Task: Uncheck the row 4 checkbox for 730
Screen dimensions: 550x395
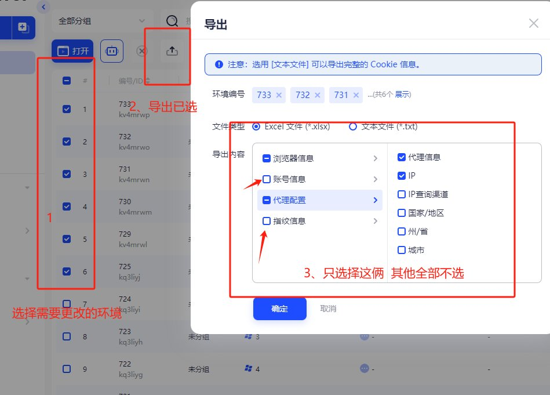Action: coord(67,206)
